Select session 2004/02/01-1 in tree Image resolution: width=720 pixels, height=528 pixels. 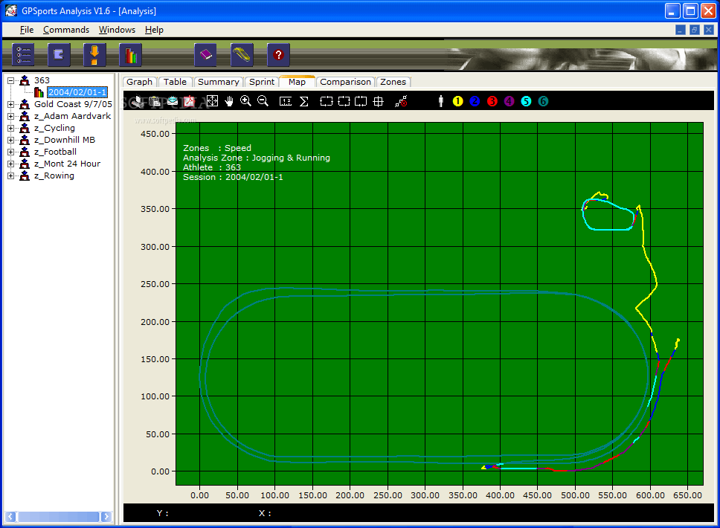[x=77, y=92]
